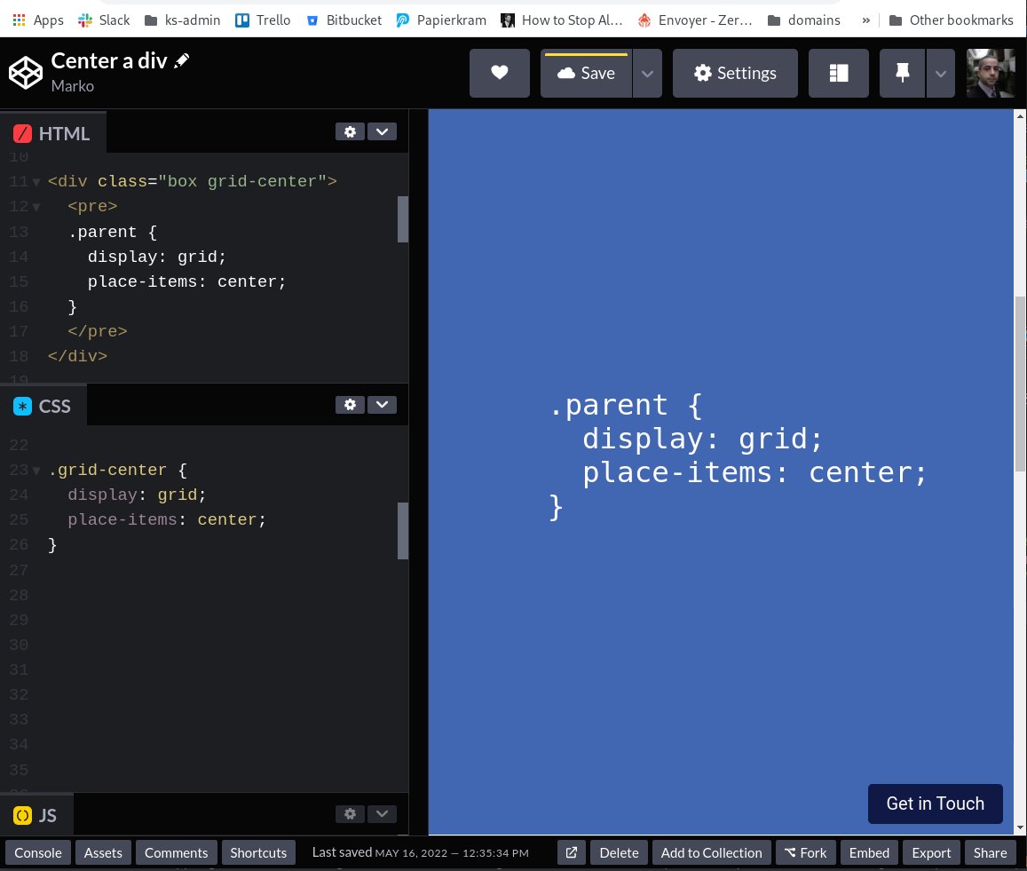This screenshot has width=1027, height=871.
Task: Open the Other bookmarks folder
Action: coord(952,20)
